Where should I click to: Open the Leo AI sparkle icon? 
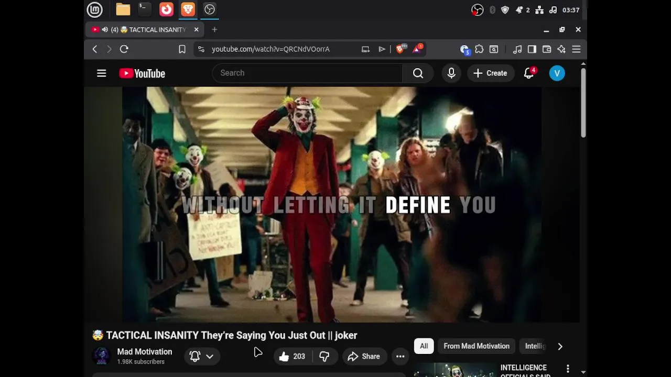561,49
